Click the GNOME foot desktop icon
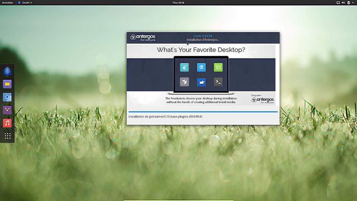 pos(185,68)
